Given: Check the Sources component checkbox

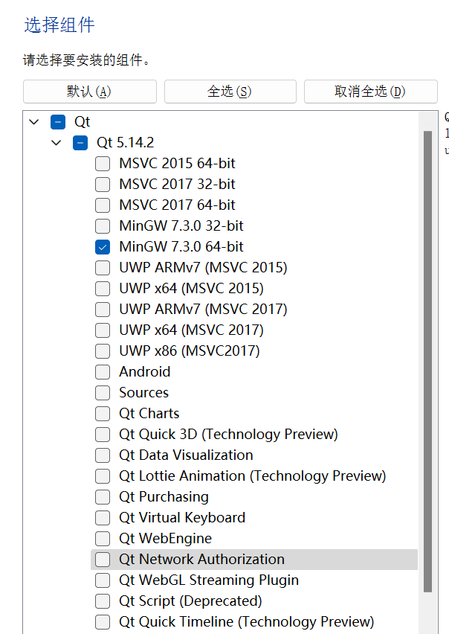Looking at the screenshot, I should (x=103, y=393).
